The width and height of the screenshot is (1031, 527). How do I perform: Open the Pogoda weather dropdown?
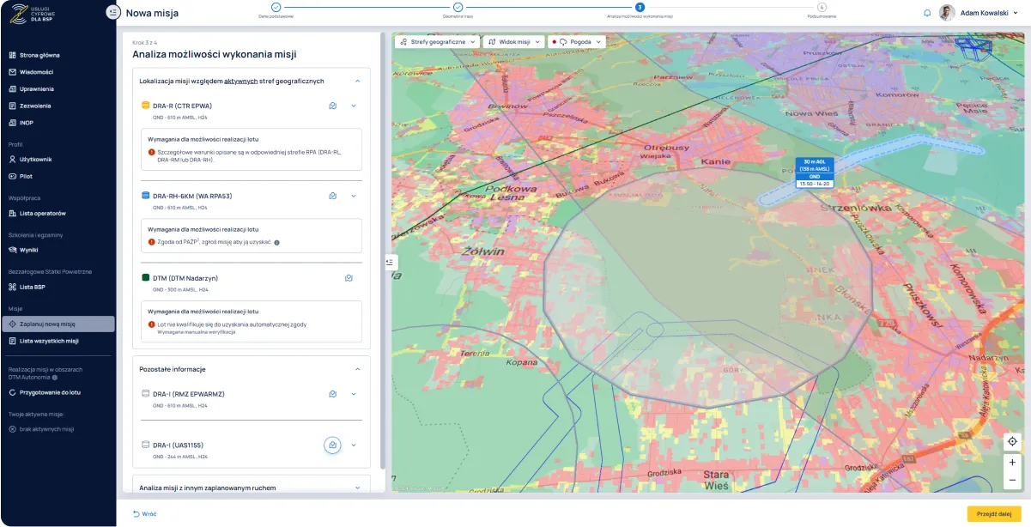(578, 41)
